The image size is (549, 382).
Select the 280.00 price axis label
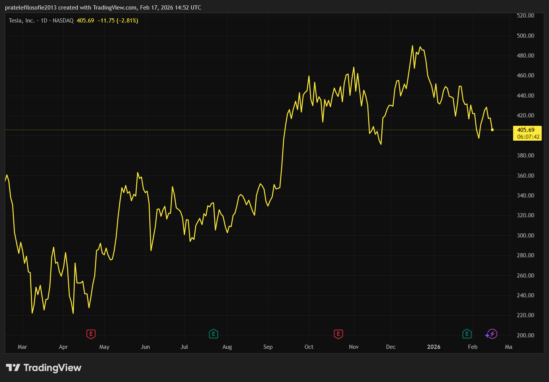(525, 255)
